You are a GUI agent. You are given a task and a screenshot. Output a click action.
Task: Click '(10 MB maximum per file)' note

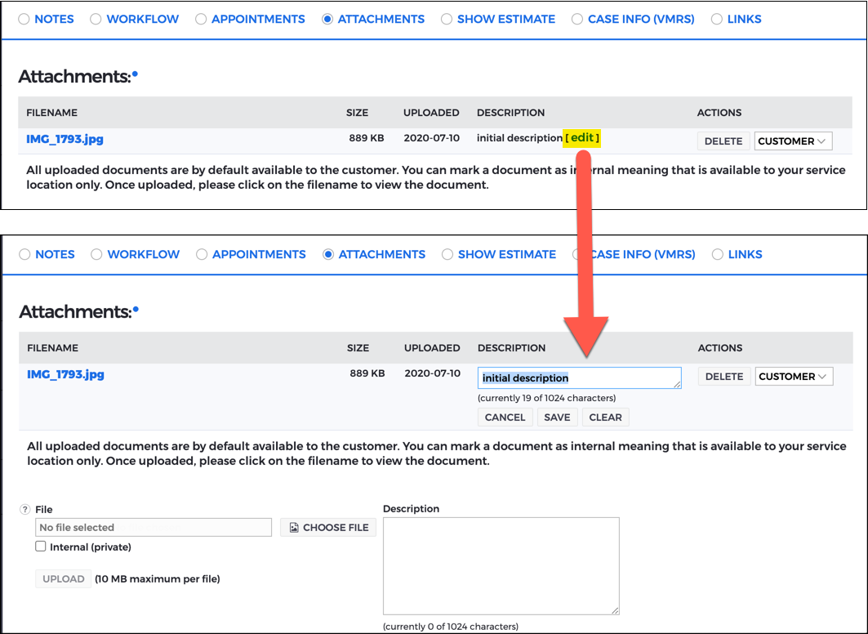158,579
